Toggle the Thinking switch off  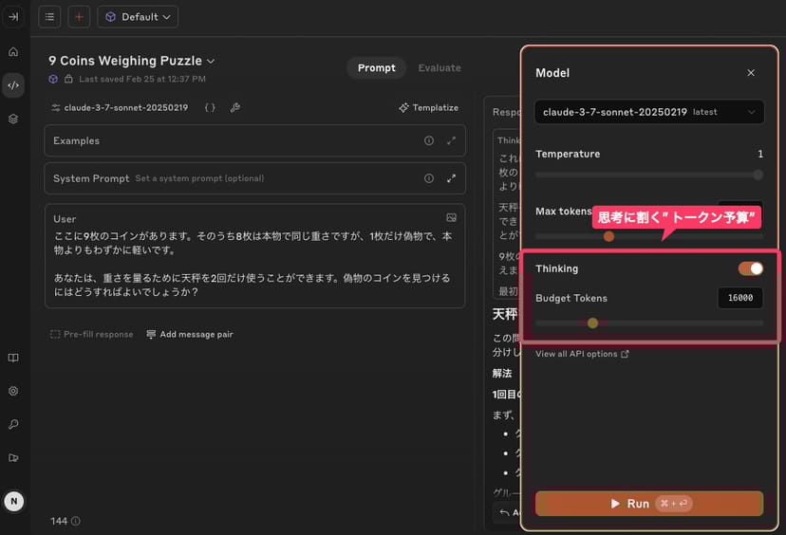(751, 268)
